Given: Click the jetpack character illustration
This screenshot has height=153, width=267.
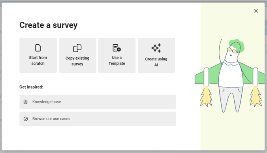Looking at the screenshot, I should point(230,76).
